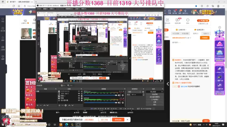The width and height of the screenshot is (227, 127).
Task: Pop out the Sources dock panel
Action: click(81, 89)
